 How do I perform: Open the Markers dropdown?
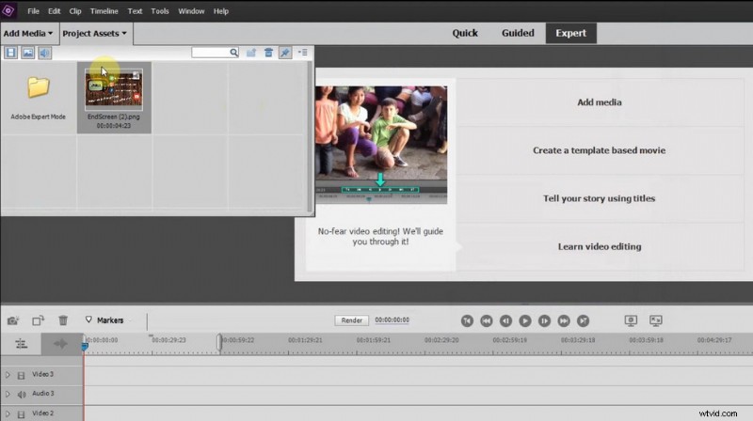(x=105, y=320)
